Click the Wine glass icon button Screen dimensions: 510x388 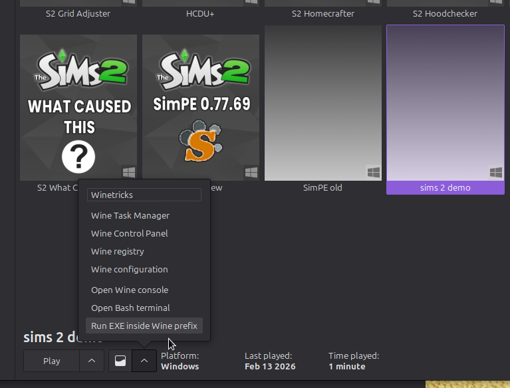120,361
